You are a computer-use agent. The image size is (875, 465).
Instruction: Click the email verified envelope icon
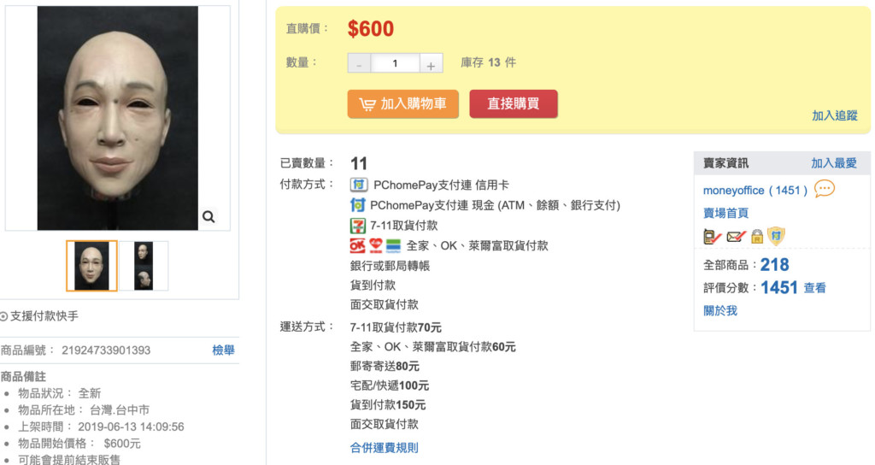(x=734, y=237)
